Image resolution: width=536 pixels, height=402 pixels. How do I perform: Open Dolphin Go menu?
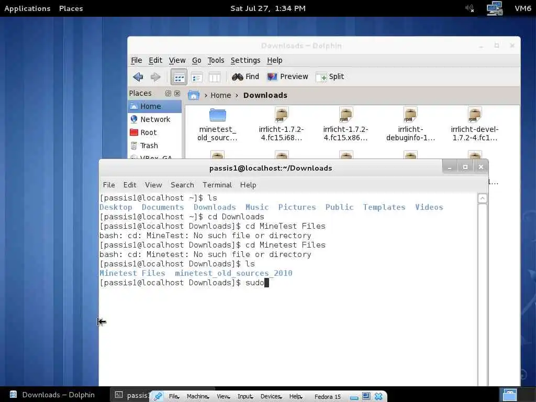[197, 61]
